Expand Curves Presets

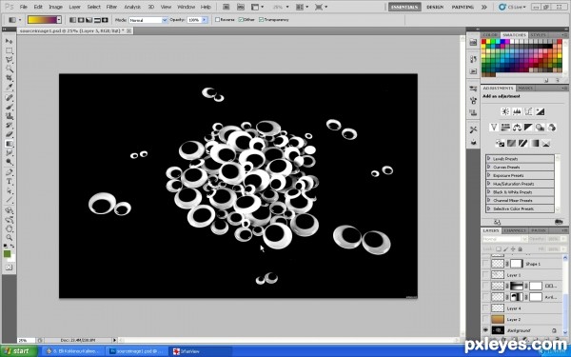pyautogui.click(x=489, y=167)
